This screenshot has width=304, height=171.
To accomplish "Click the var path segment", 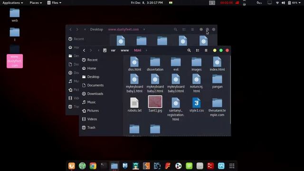I will click(x=113, y=50).
